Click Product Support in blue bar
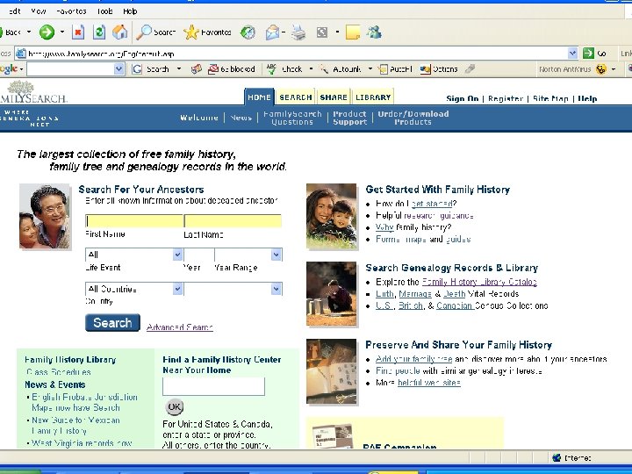Image resolution: width=632 pixels, height=474 pixels. click(350, 118)
